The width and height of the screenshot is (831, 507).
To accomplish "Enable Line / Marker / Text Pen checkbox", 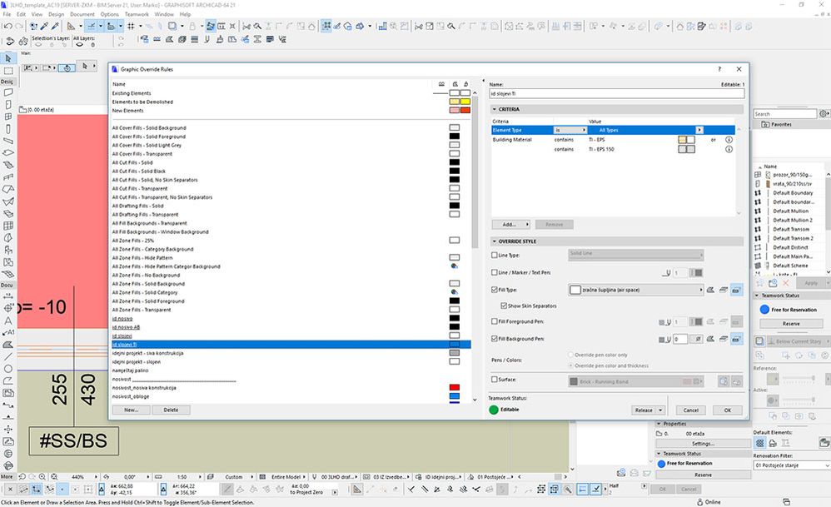I will pyautogui.click(x=495, y=272).
